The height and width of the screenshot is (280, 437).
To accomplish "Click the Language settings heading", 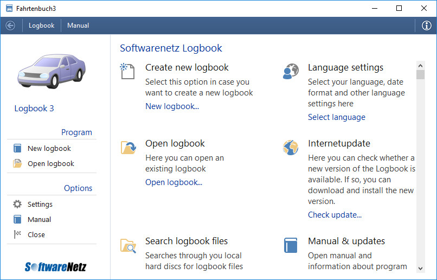I will [345, 67].
